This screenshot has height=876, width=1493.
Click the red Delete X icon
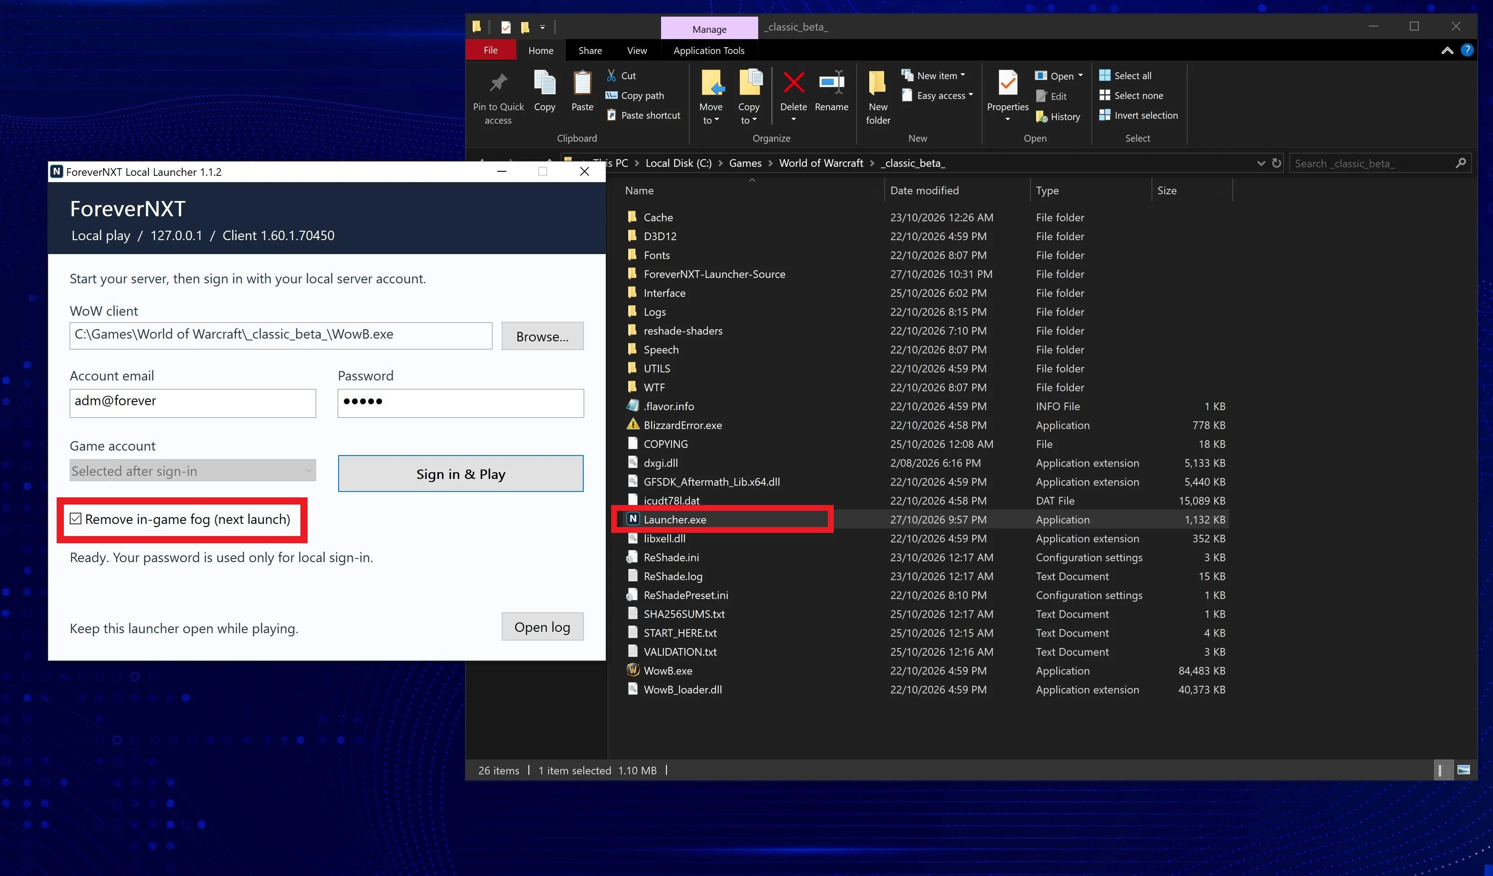(793, 83)
